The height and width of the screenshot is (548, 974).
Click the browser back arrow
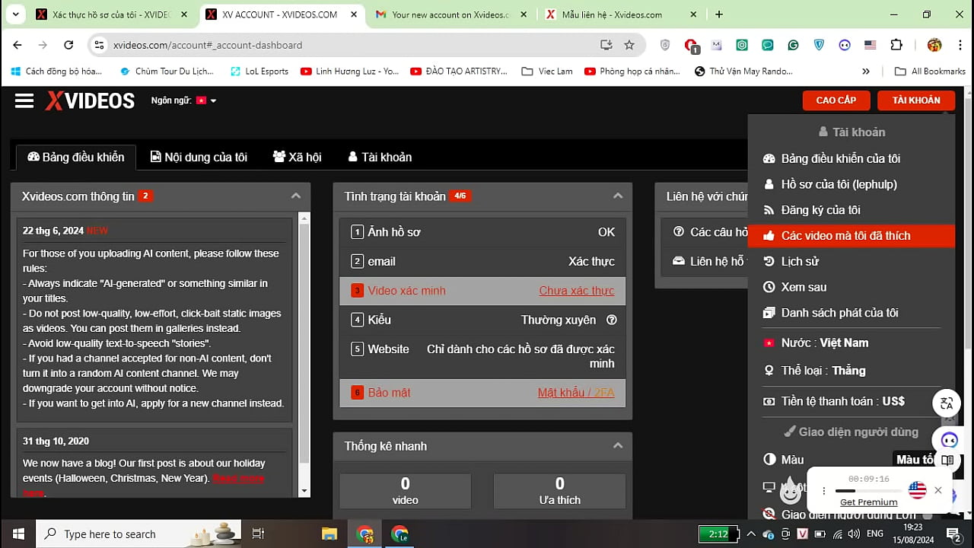[18, 45]
